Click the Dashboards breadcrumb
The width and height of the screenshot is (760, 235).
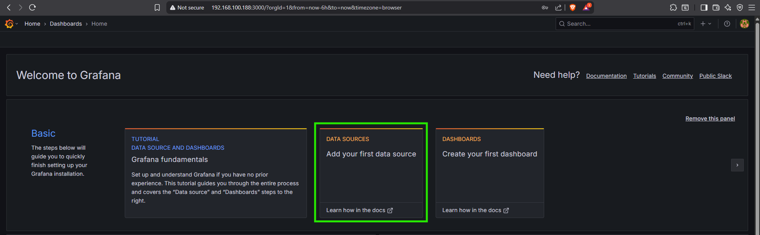(66, 24)
